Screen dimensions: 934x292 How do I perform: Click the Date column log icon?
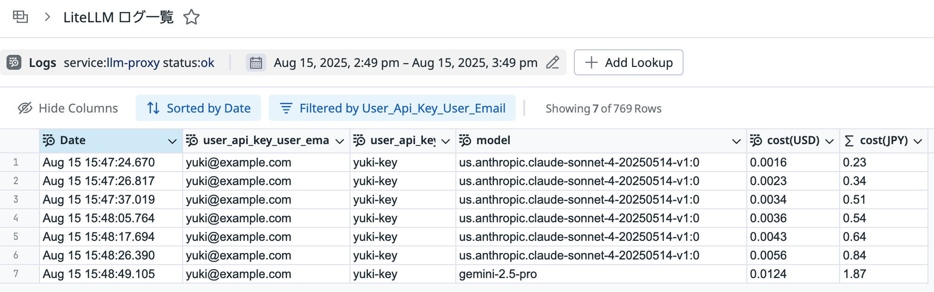49,140
